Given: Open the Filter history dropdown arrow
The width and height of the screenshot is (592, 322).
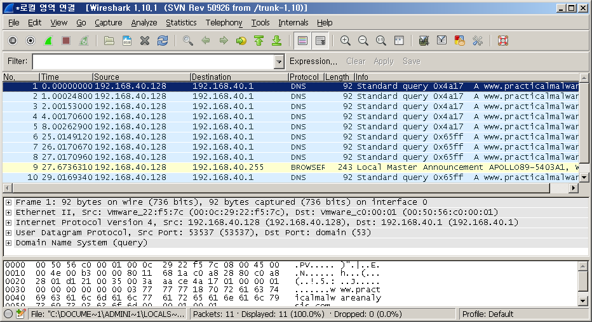Looking at the screenshot, I should [x=279, y=61].
